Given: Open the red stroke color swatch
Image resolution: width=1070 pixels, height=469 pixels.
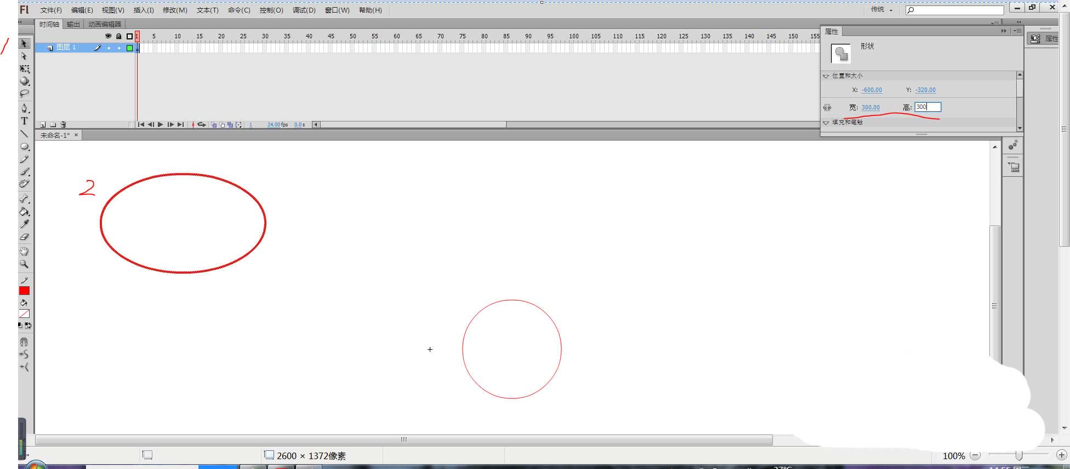Looking at the screenshot, I should (x=24, y=291).
